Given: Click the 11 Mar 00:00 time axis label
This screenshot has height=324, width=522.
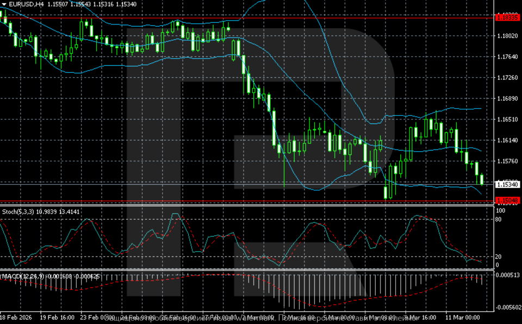Looking at the screenshot, I should [x=462, y=317].
